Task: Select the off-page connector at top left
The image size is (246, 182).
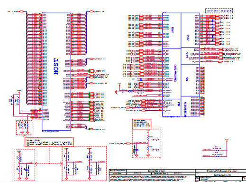Action: click(x=21, y=11)
